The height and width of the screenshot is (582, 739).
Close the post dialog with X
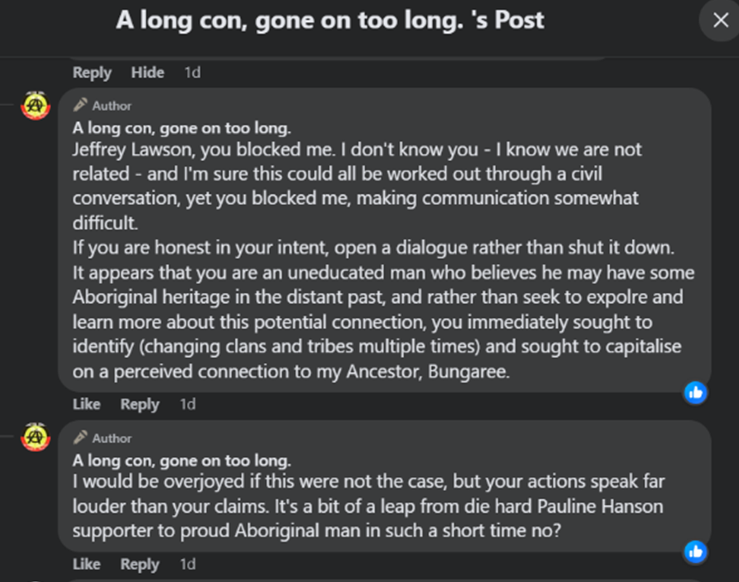(720, 20)
